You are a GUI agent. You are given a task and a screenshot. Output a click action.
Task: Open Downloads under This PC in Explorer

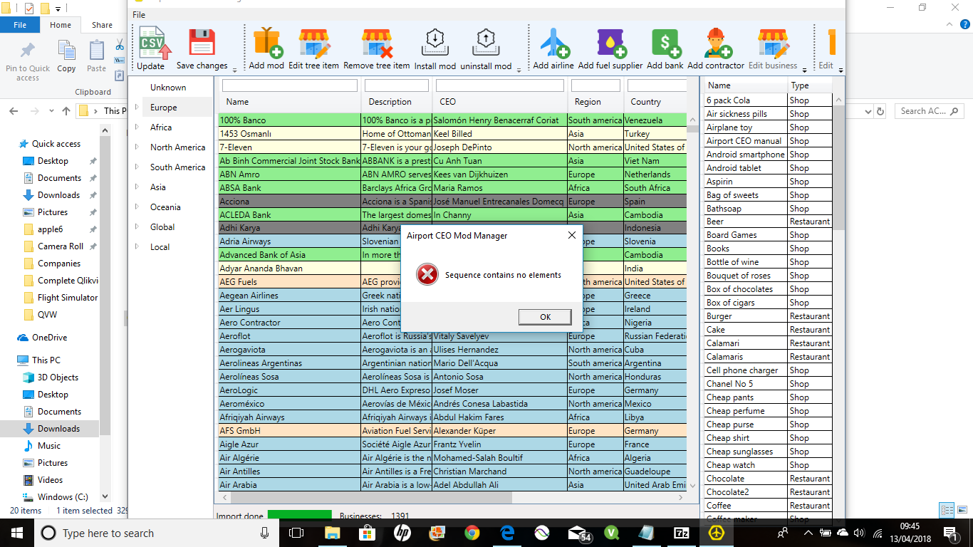pyautogui.click(x=58, y=429)
